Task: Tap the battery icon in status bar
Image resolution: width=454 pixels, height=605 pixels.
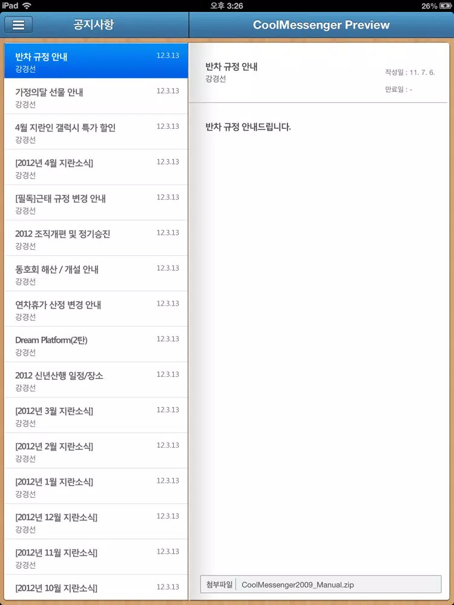Action: point(445,6)
